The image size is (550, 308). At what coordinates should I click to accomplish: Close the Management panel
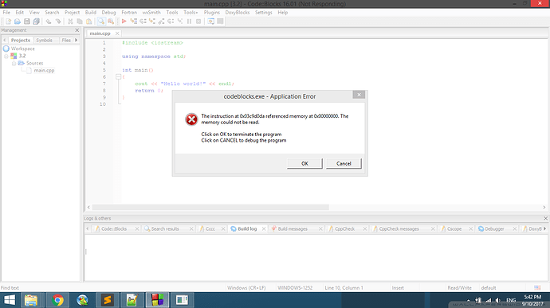77,30
